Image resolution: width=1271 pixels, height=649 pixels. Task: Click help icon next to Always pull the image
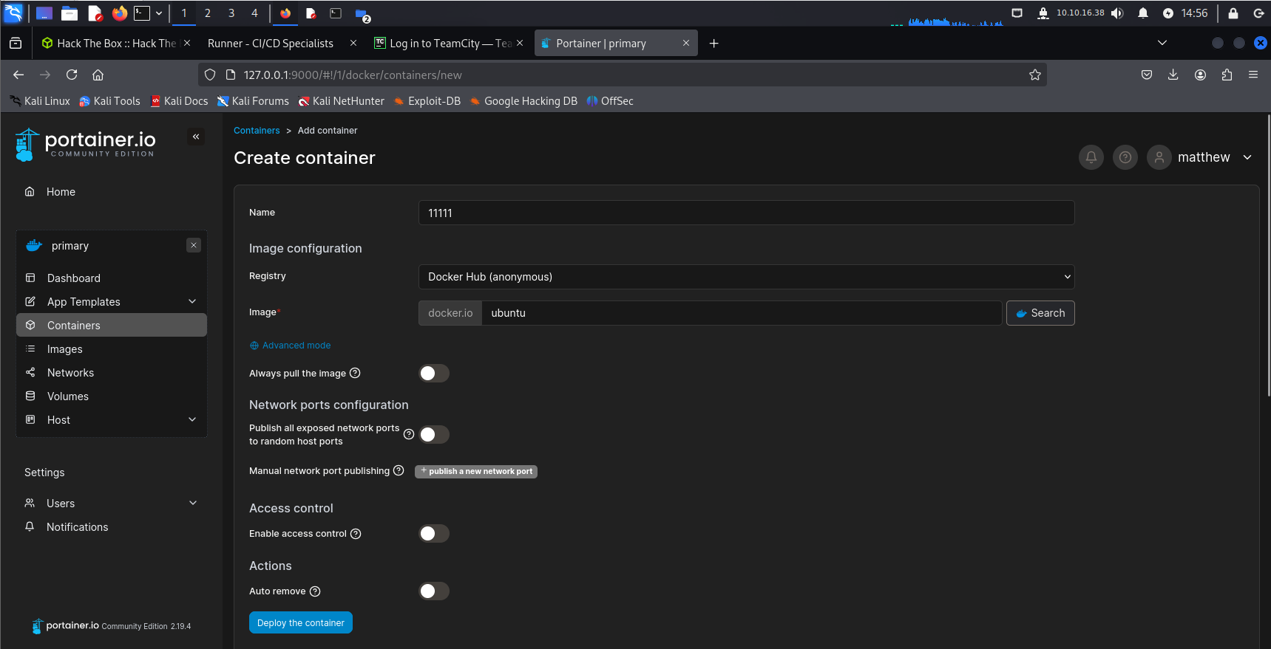pyautogui.click(x=355, y=373)
